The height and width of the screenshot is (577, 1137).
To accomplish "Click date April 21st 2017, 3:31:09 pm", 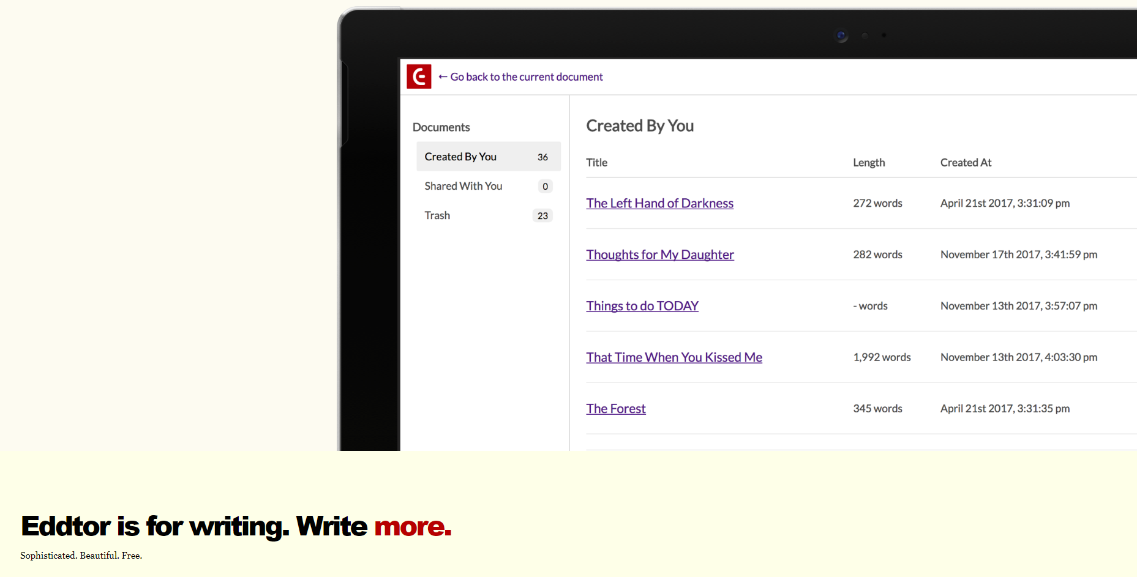I will coord(1005,203).
